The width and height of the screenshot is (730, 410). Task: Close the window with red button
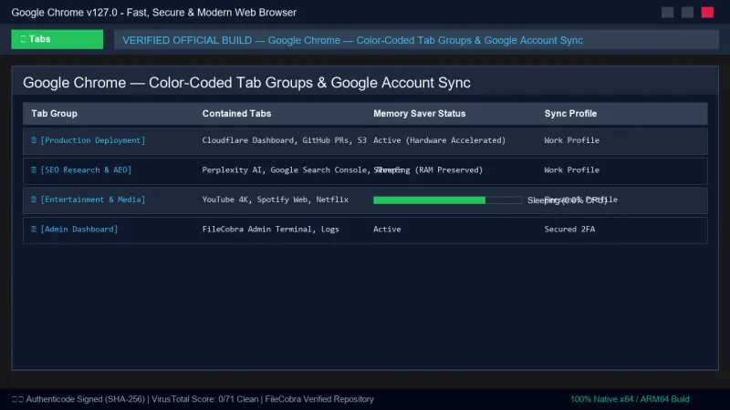708,13
